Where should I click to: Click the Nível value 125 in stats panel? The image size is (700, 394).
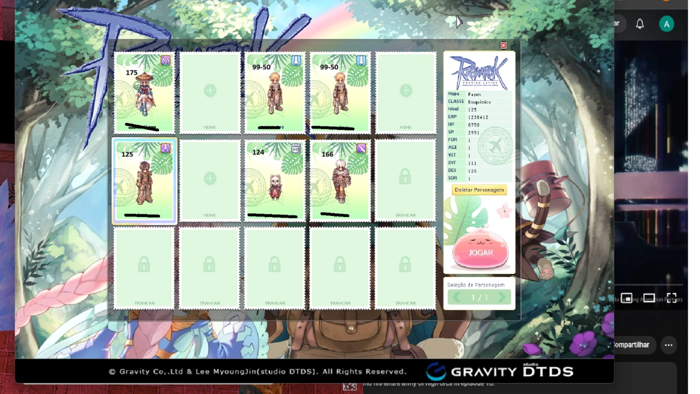[472, 109]
